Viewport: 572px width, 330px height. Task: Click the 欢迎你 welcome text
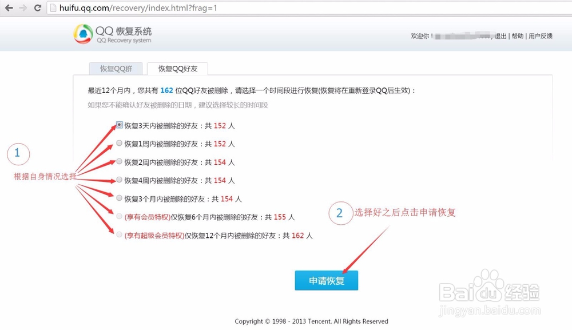point(422,36)
